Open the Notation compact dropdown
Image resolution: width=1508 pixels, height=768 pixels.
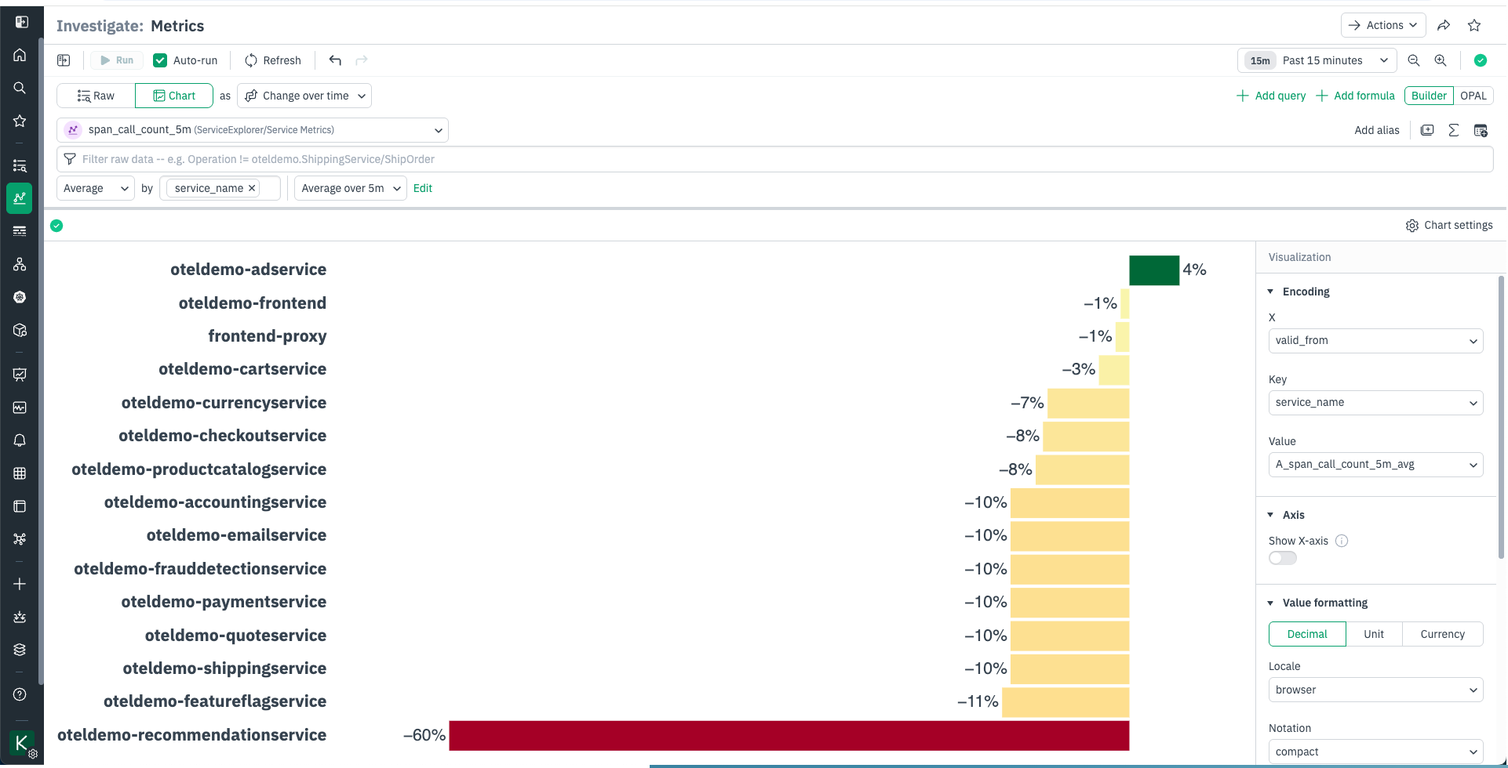(x=1375, y=752)
